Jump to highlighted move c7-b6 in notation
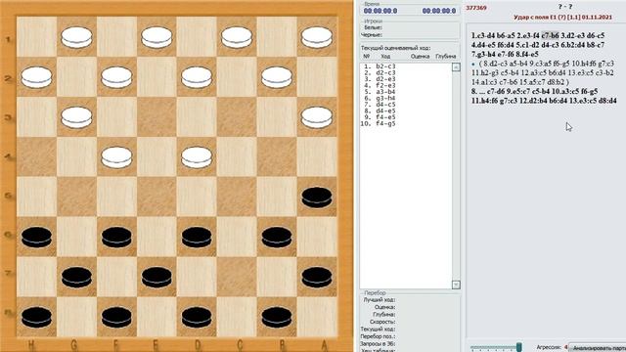The image size is (626, 352). click(x=550, y=35)
